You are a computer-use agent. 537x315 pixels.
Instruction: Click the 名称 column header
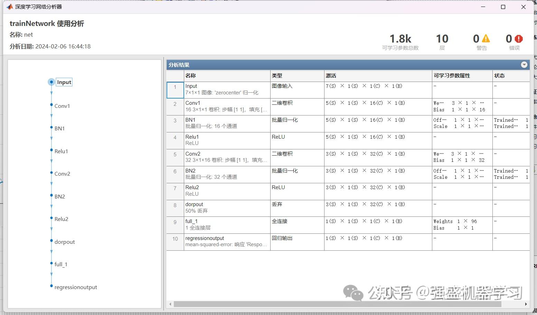[x=227, y=75]
